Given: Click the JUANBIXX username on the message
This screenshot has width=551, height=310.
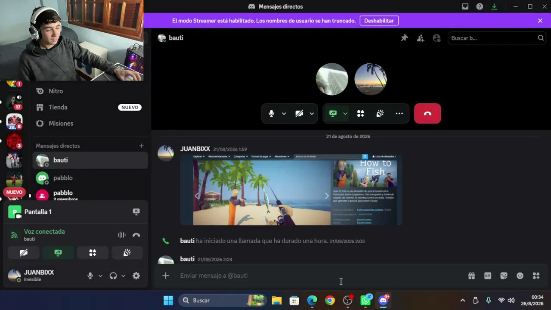Looking at the screenshot, I should coord(195,149).
